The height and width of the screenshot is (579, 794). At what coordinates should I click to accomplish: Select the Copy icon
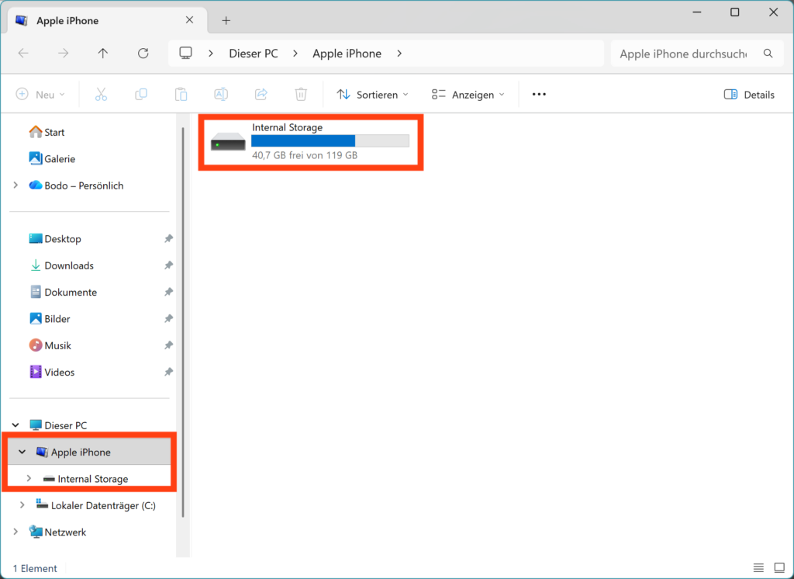pos(140,94)
